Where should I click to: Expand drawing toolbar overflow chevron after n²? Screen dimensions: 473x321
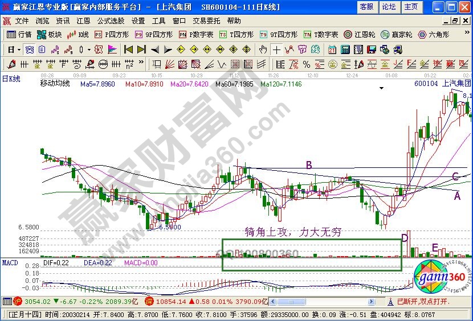pyautogui.click(x=141, y=62)
